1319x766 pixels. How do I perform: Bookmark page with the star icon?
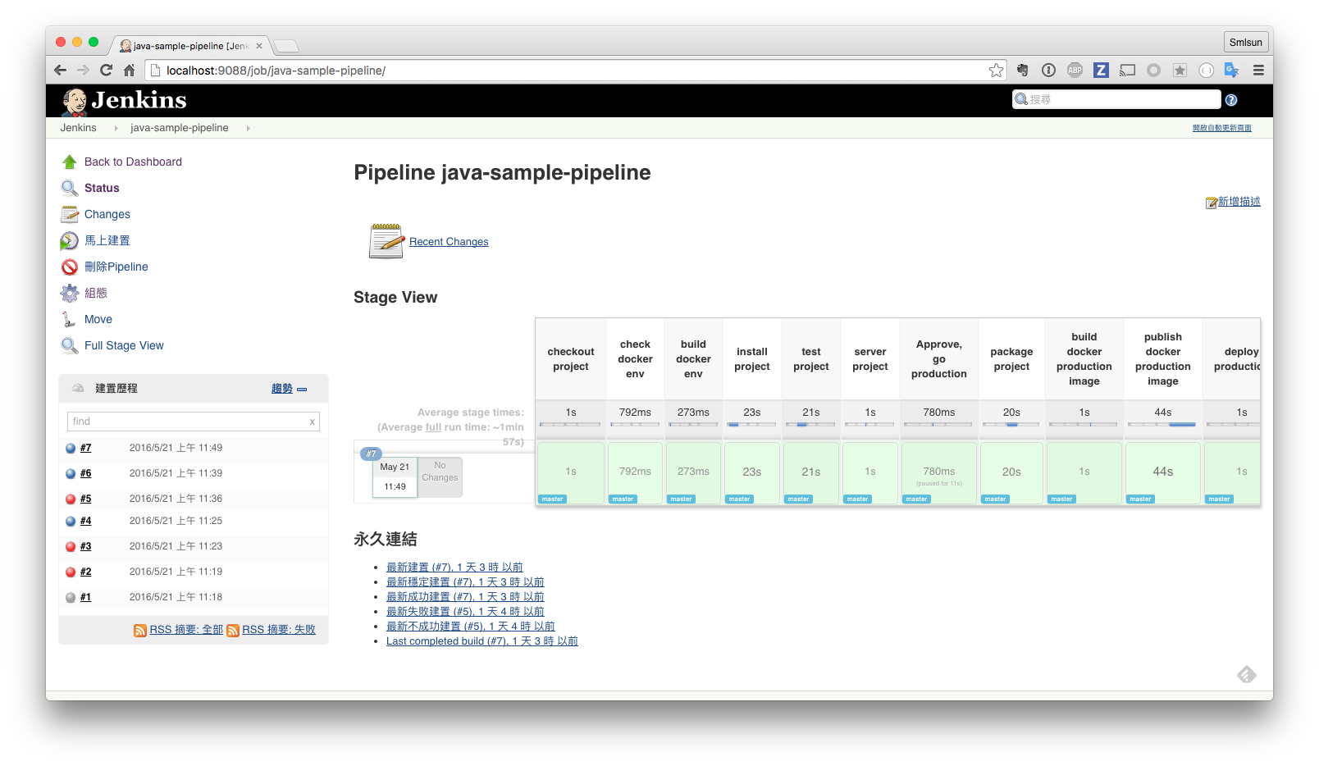[997, 71]
